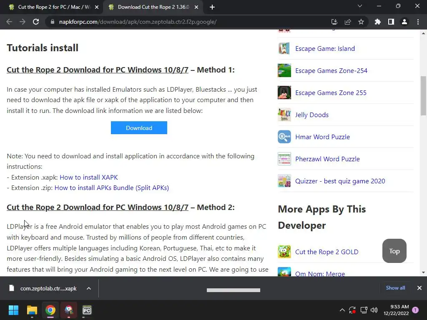Click Chrome icon in taskbar
The height and width of the screenshot is (320, 427).
[x=50, y=310]
